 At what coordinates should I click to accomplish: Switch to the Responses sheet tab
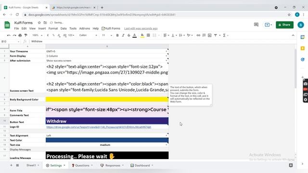tap(112, 165)
